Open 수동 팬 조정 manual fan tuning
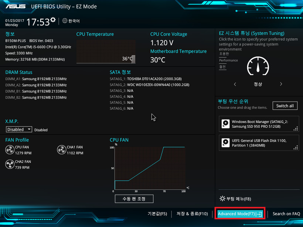Image resolution: width=303 pixels, height=227 pixels. click(134, 199)
